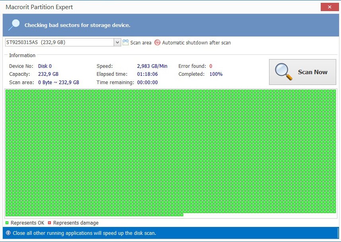
Task: Click the Error found value 0
Action: pyautogui.click(x=211, y=66)
